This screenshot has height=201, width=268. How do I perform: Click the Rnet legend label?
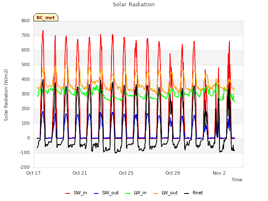point(198,193)
